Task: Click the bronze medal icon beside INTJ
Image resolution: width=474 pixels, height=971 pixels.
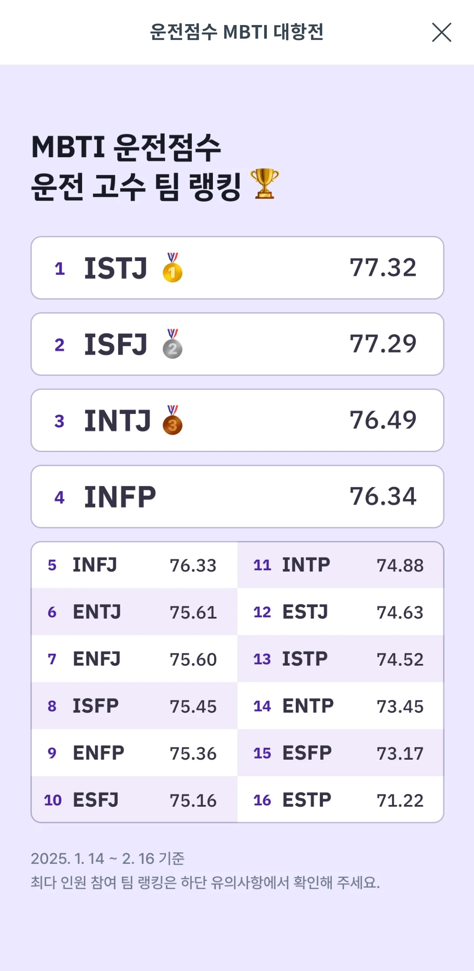Action: [172, 420]
